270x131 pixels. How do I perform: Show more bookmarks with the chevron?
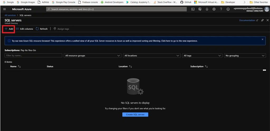tap(244, 2)
